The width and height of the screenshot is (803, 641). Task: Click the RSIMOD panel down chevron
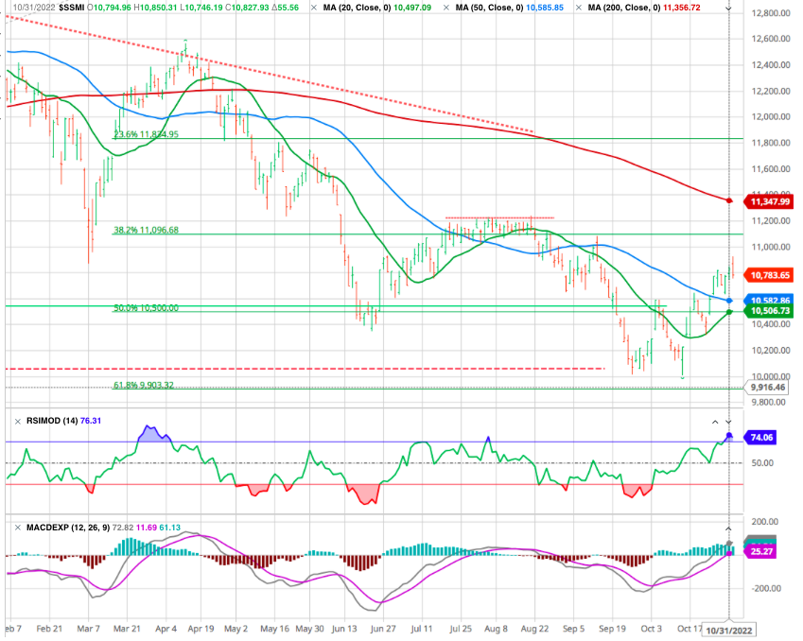click(728, 420)
